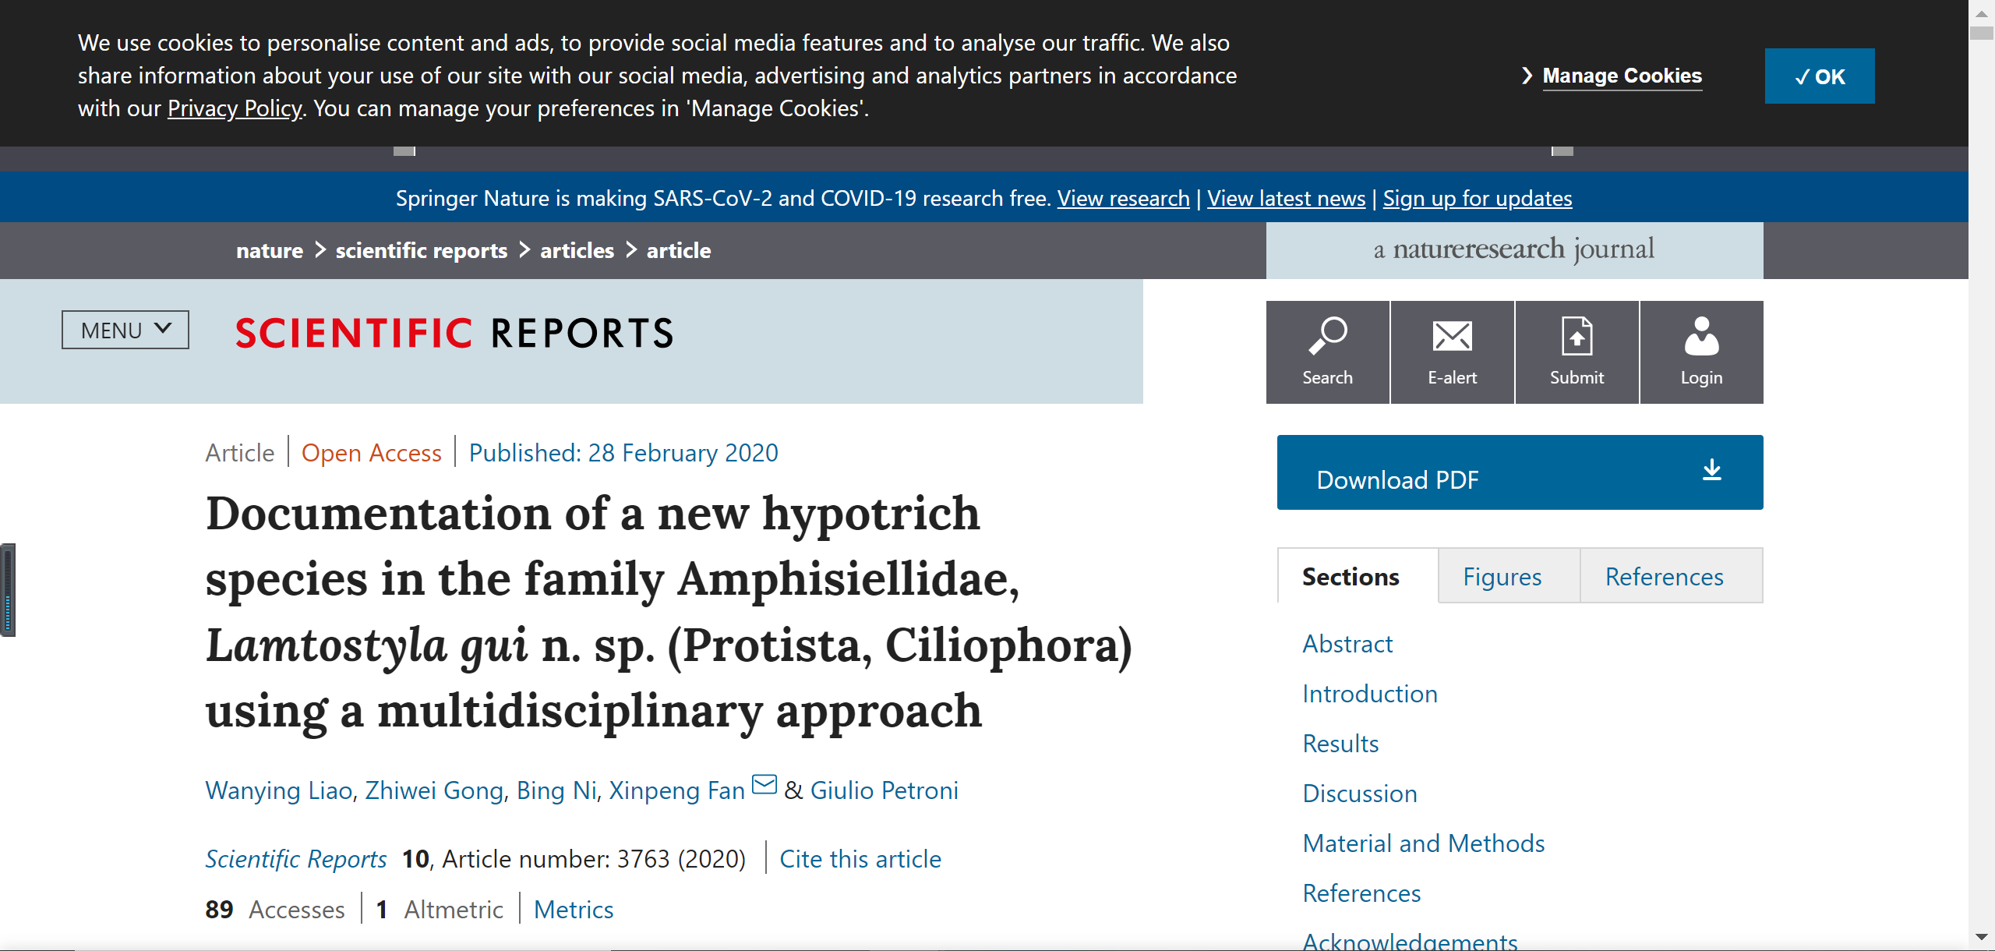
Task: Select the Sections tab
Action: pos(1351,577)
